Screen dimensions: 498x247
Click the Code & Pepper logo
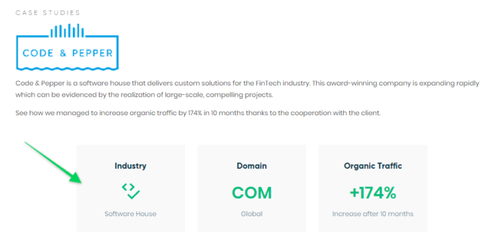(x=67, y=47)
